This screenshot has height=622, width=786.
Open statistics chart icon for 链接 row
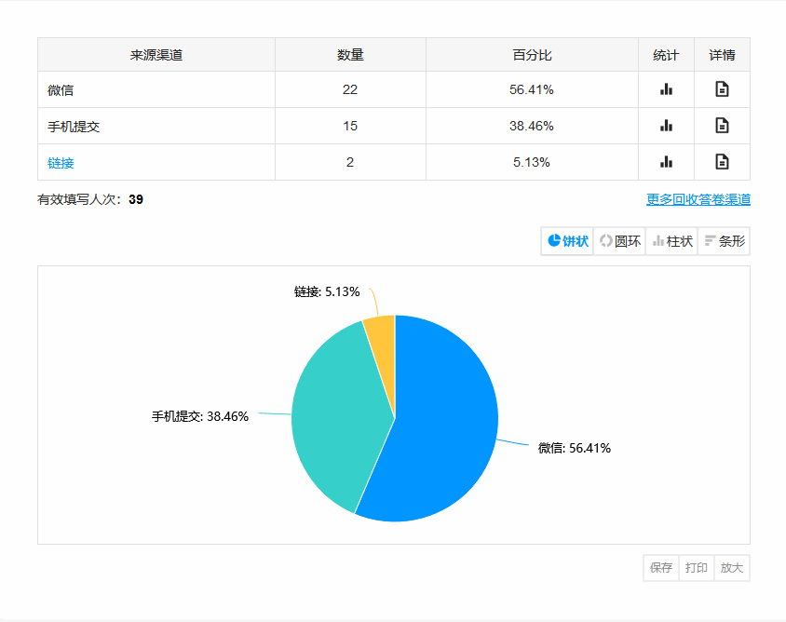[666, 162]
